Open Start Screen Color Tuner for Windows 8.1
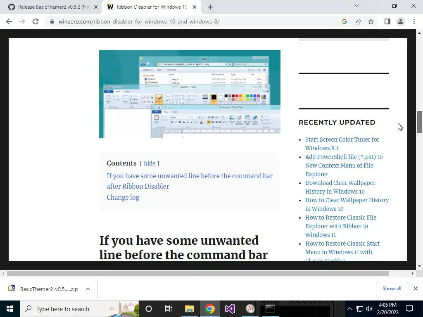Viewport: 423px width, 317px height. tap(342, 144)
